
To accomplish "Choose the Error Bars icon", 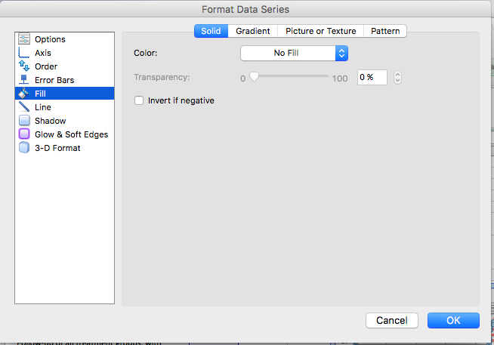I will click(24, 80).
